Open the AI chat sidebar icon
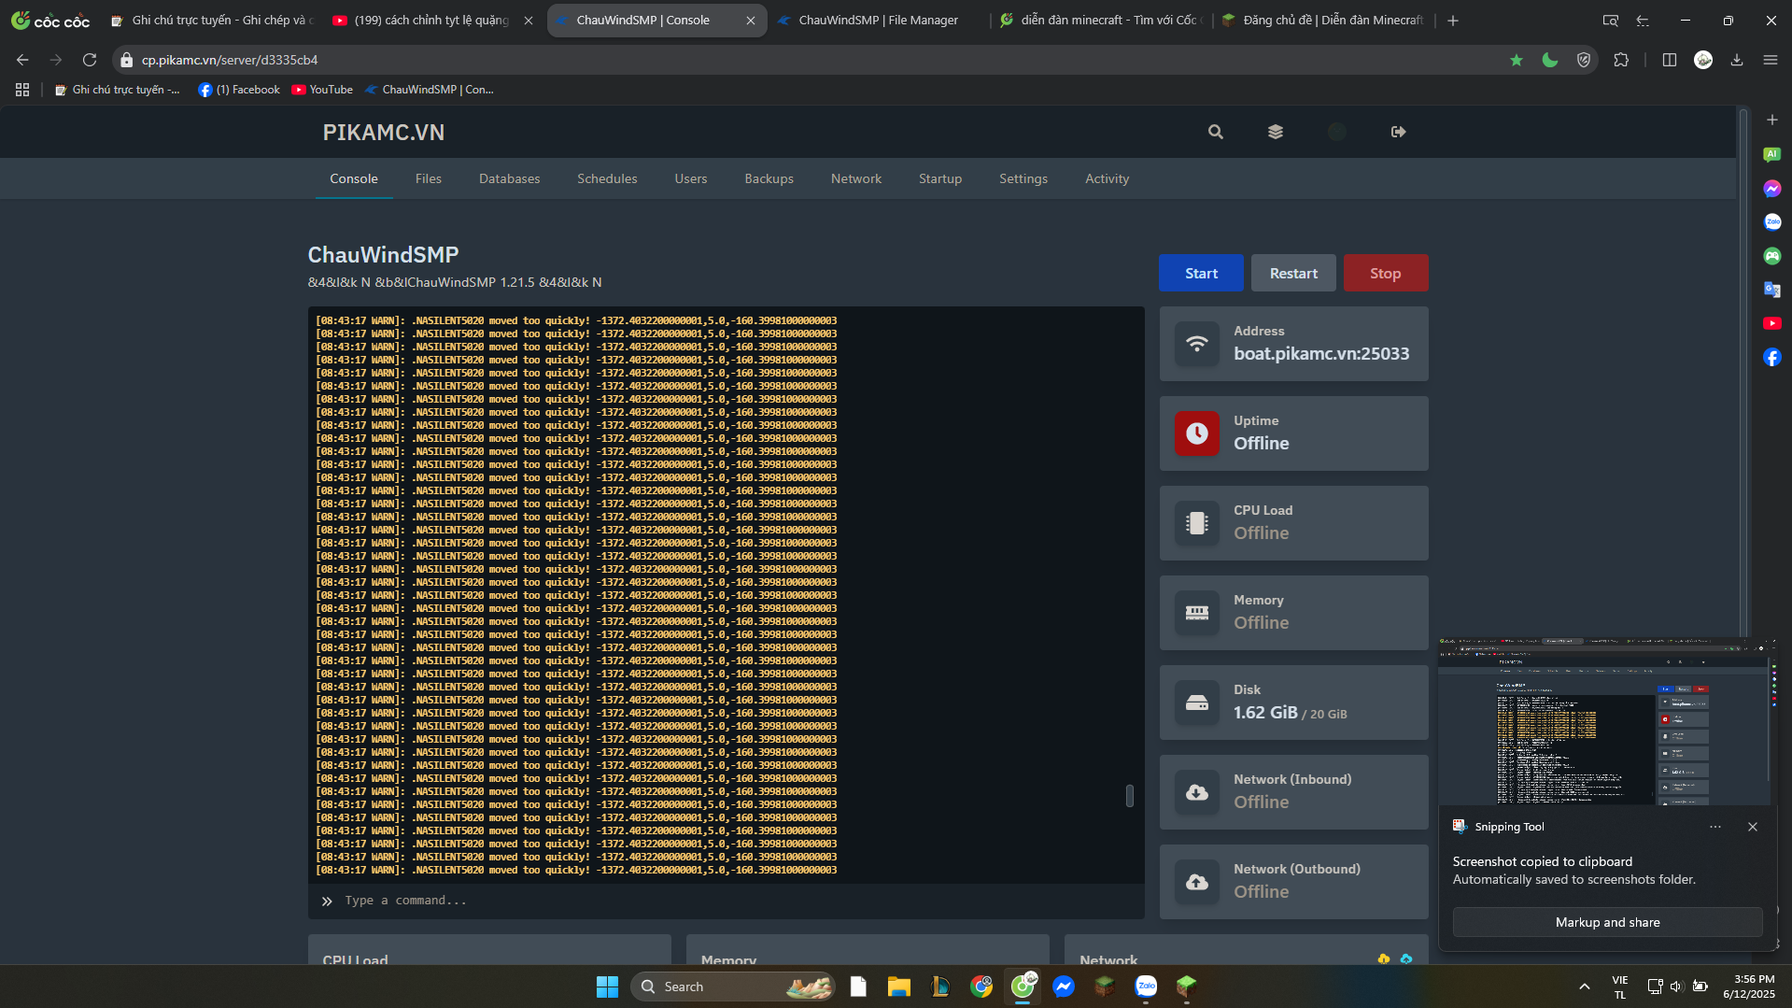The width and height of the screenshot is (1792, 1008). pyautogui.click(x=1772, y=155)
